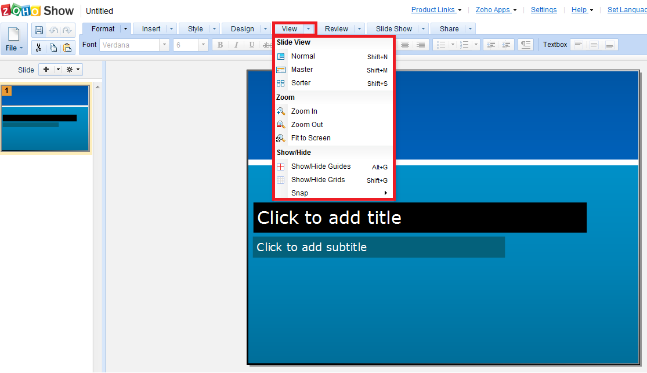The height and width of the screenshot is (373, 647).
Task: Open the File menu button
Action: point(14,39)
